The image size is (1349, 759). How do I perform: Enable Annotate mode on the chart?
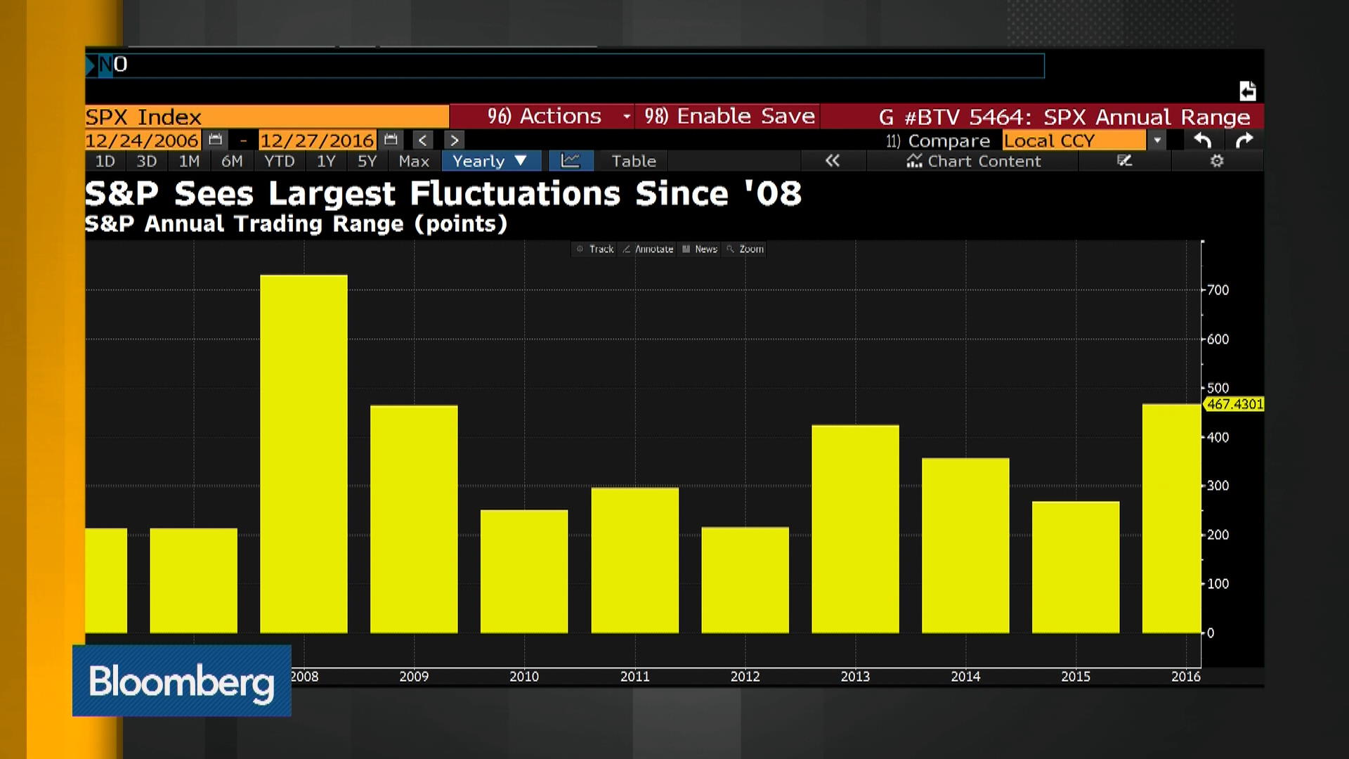pos(647,249)
